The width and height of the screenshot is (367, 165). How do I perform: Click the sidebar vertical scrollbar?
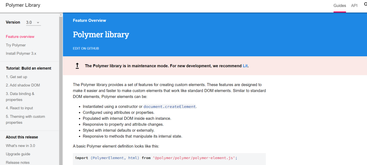click(61, 90)
